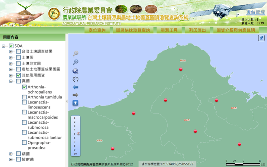
Task: Check the 土壤圖 layer checkbox
Action: (18, 58)
